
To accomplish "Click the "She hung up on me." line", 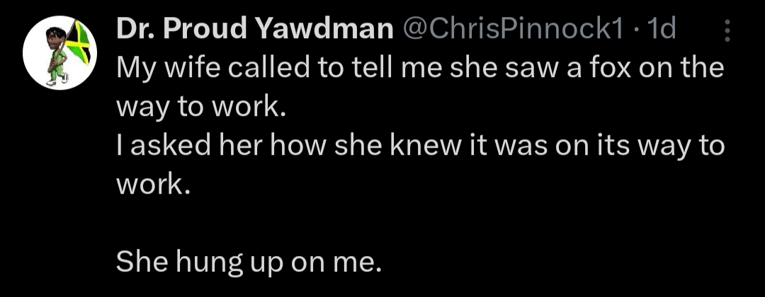I will click(247, 263).
